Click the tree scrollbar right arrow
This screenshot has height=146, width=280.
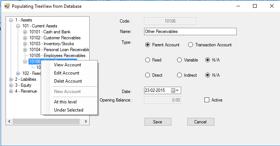(86, 121)
